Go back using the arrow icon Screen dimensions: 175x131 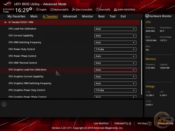click(x=5, y=22)
